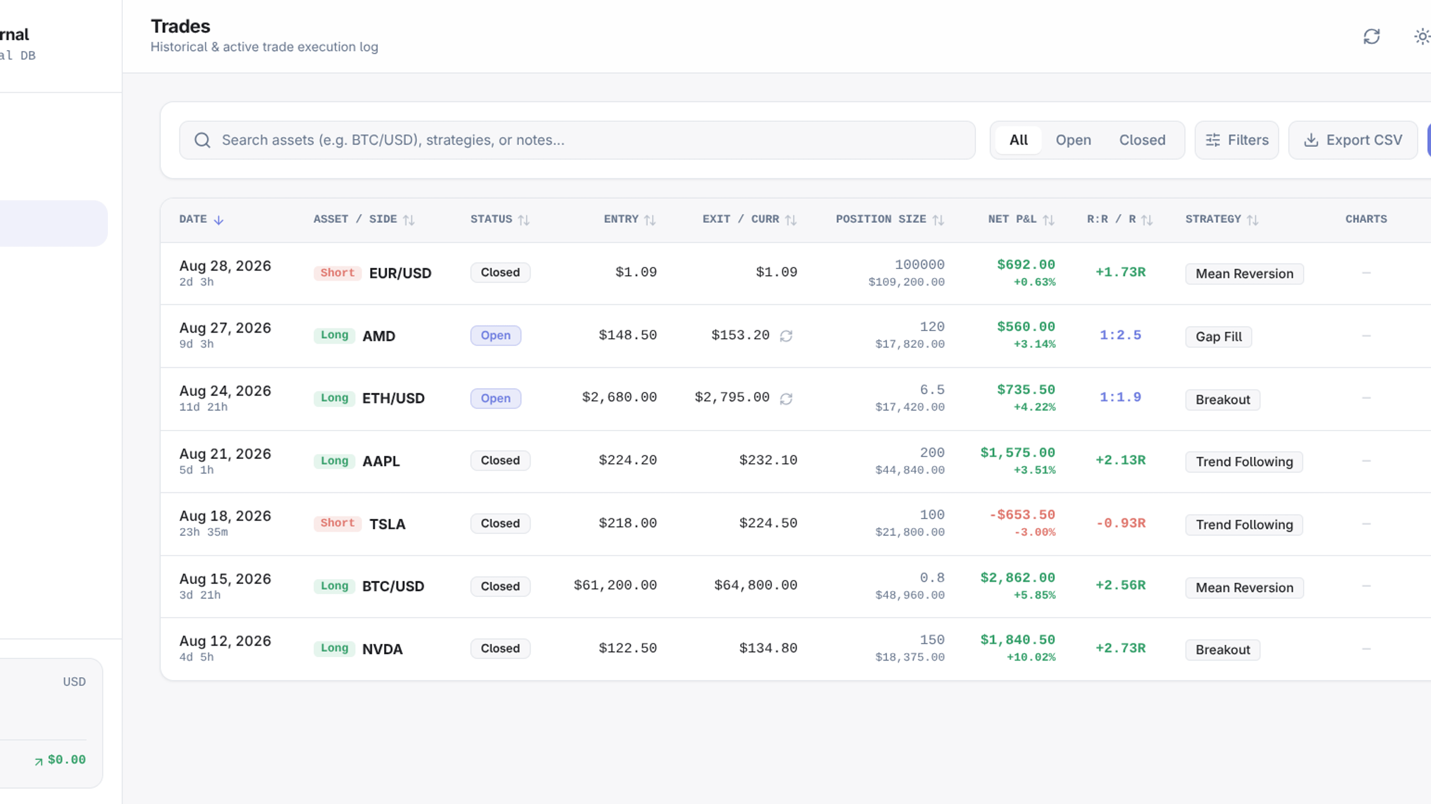Click Trend Following tag on TSLA row
1431x804 pixels.
[x=1244, y=525]
